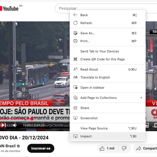
Task: Click the Translate icon
Action: tap(75, 77)
